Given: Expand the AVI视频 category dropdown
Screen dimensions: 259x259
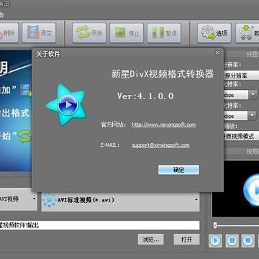Looking at the screenshot, I should click(34, 199).
